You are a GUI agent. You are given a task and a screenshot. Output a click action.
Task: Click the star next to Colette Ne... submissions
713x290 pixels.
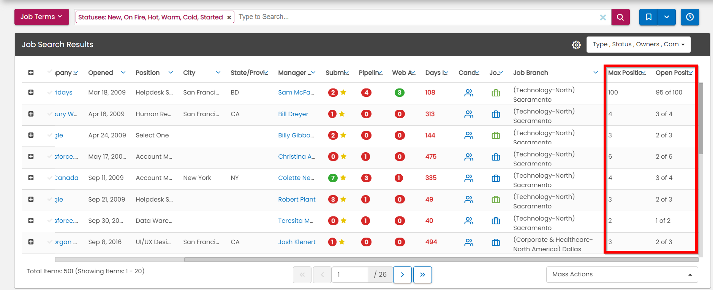(x=343, y=178)
